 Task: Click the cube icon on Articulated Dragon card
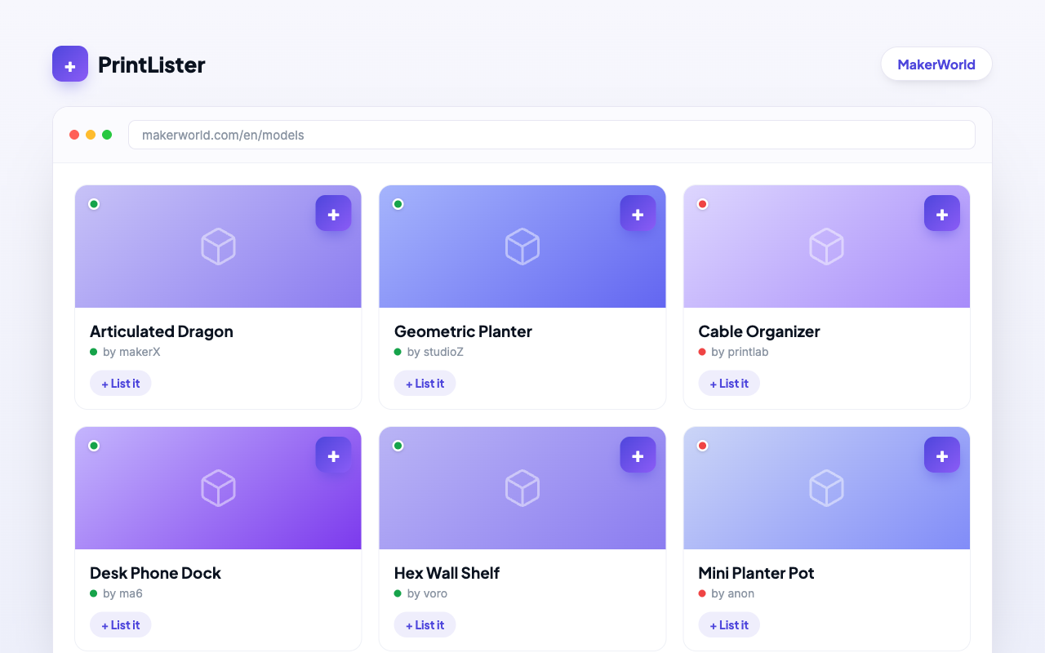218,247
